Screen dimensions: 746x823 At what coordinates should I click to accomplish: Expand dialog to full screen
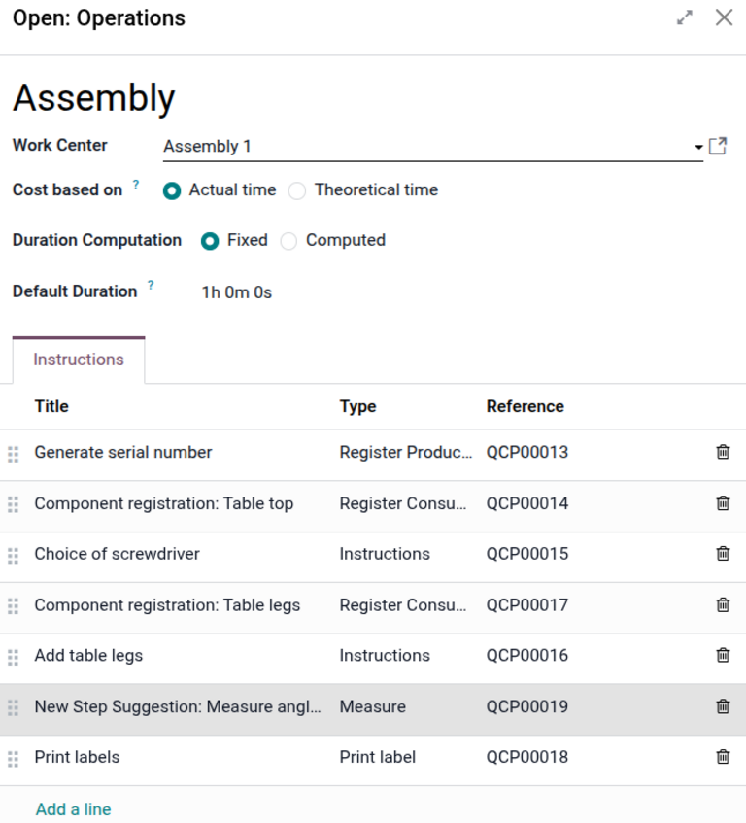(684, 17)
